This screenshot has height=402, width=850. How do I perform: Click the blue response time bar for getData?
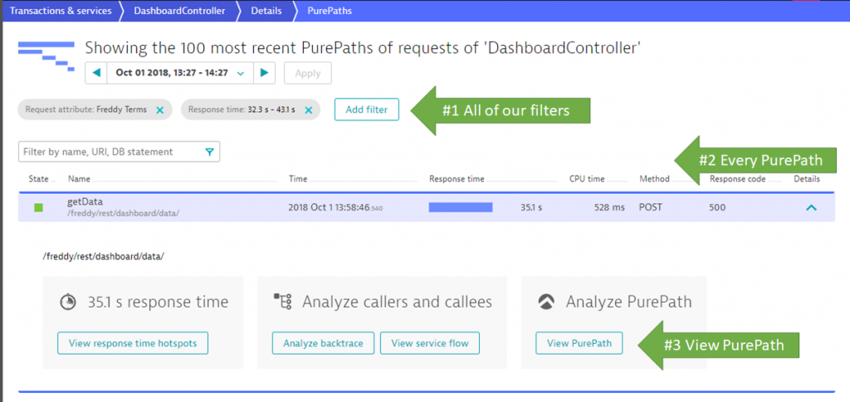[x=460, y=207]
